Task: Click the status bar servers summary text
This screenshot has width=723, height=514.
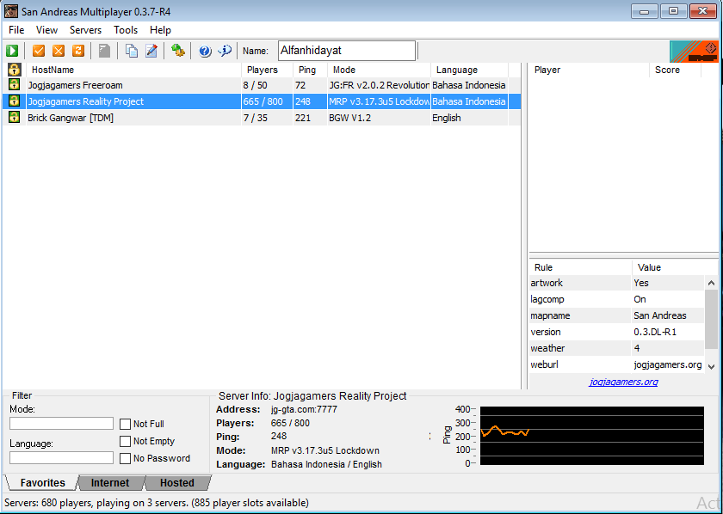Action: pyautogui.click(x=157, y=503)
